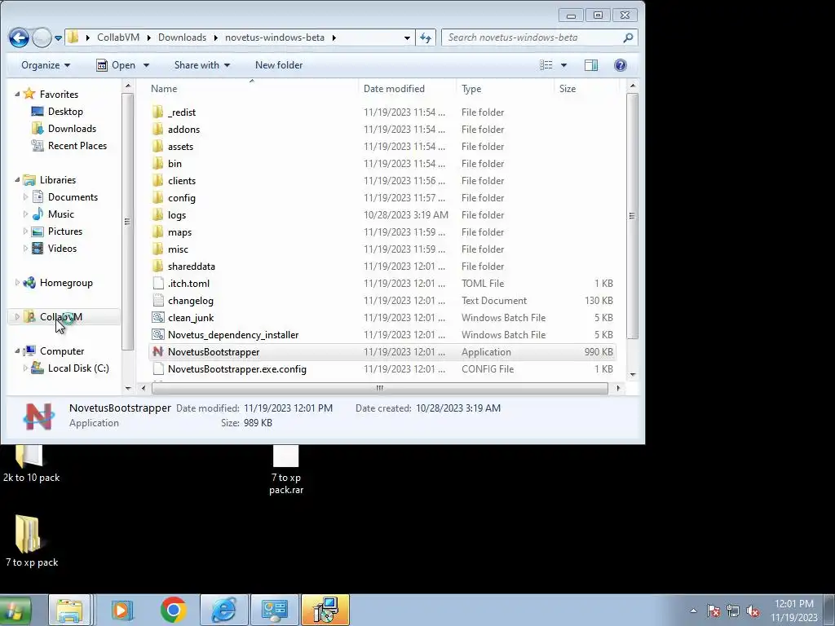Viewport: 835px width, 626px height.
Task: Select the assets folder
Action: pos(180,147)
